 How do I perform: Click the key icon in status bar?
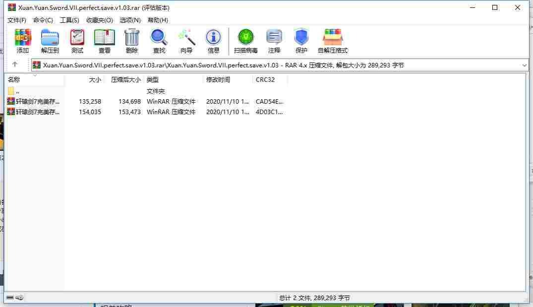tap(19, 298)
